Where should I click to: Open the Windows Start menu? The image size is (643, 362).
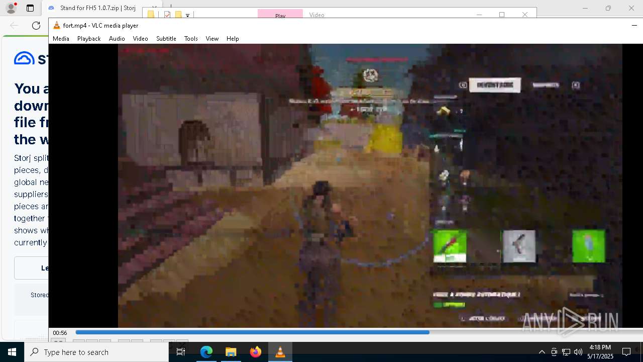point(12,352)
